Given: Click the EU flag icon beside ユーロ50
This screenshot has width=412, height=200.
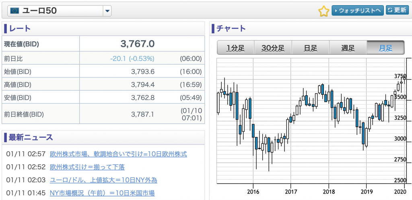Looking at the screenshot, I should pyautogui.click(x=14, y=11).
